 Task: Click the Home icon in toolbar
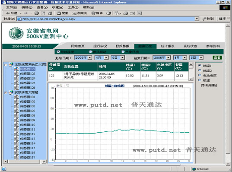click(50, 13)
